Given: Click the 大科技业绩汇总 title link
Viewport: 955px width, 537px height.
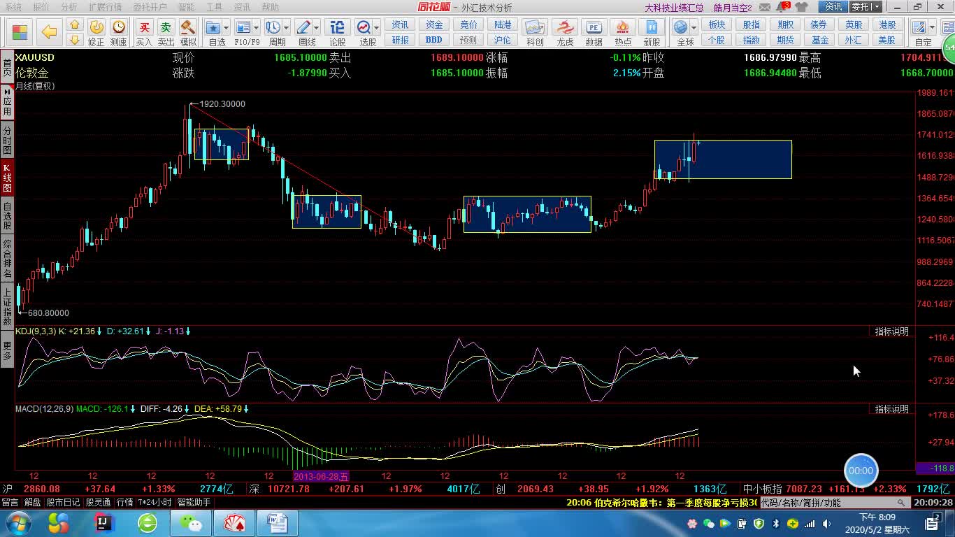Looking at the screenshot, I should point(674,8).
